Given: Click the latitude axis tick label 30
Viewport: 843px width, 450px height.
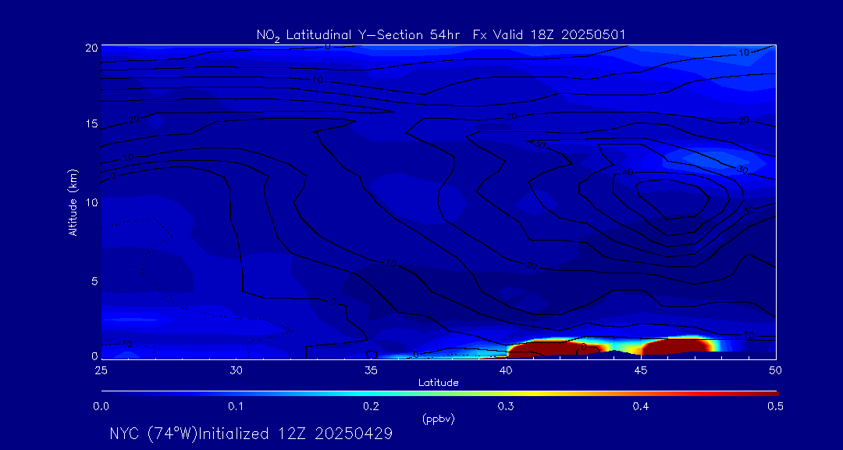Looking at the screenshot, I should pos(236,370).
